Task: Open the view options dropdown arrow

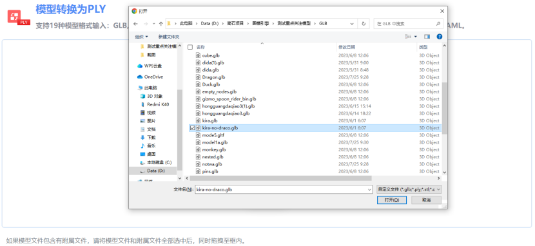Action: (x=416, y=37)
